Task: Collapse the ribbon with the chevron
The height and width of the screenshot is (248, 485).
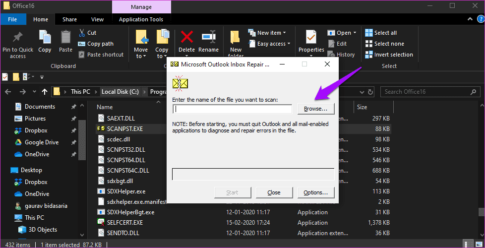Action: pos(469,19)
